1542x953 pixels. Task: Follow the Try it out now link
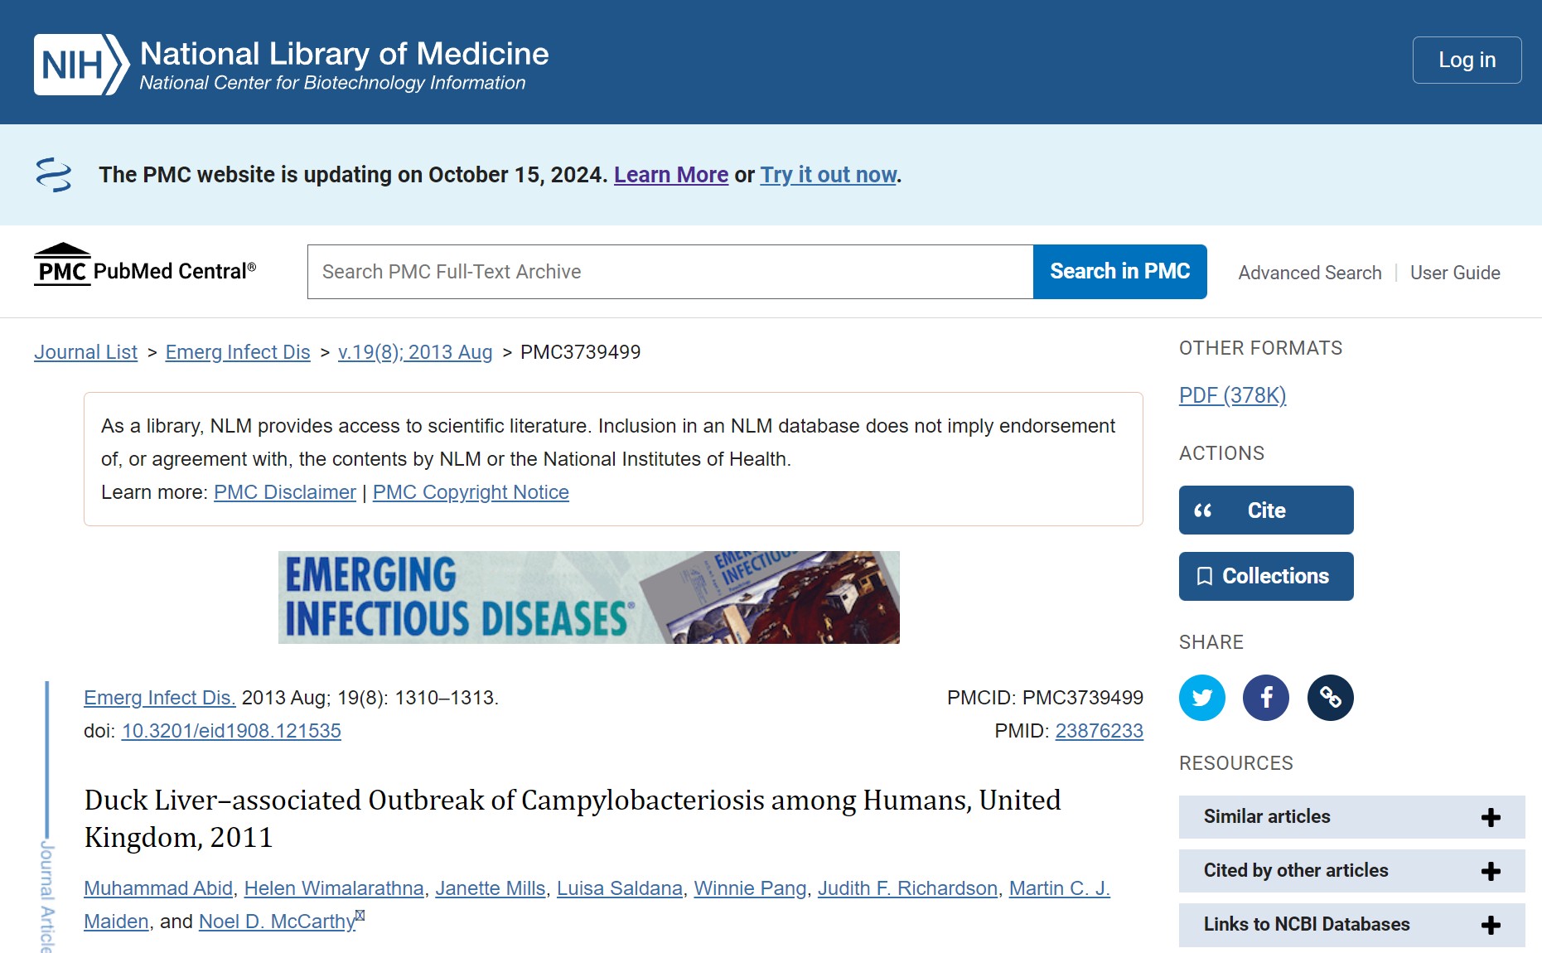tap(828, 175)
